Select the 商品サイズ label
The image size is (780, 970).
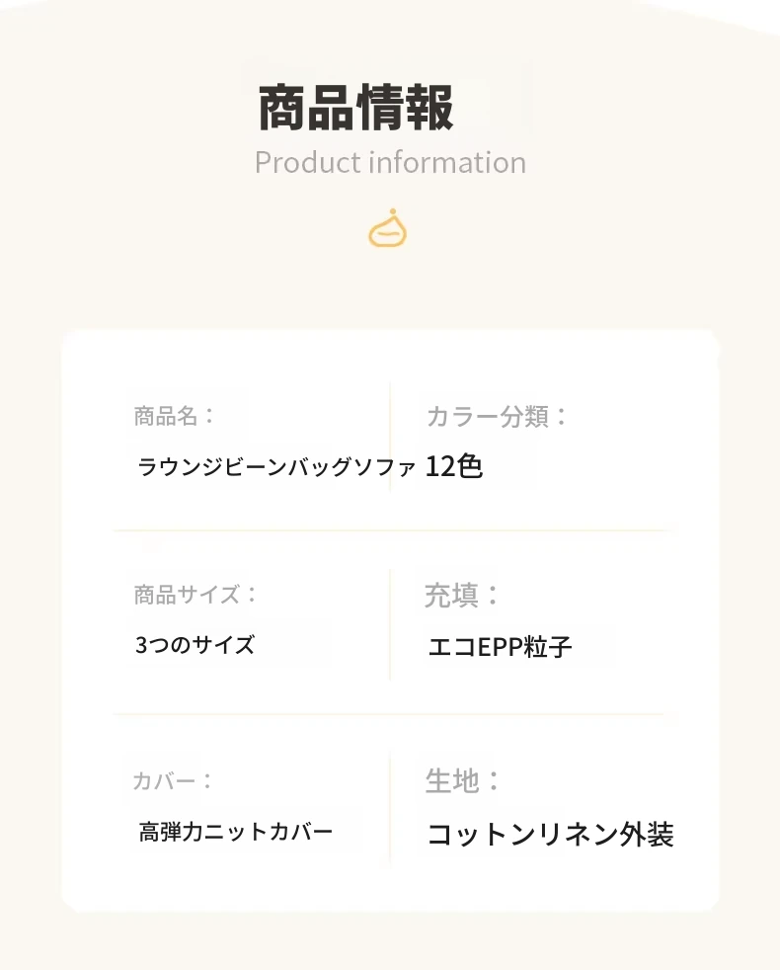click(x=195, y=595)
